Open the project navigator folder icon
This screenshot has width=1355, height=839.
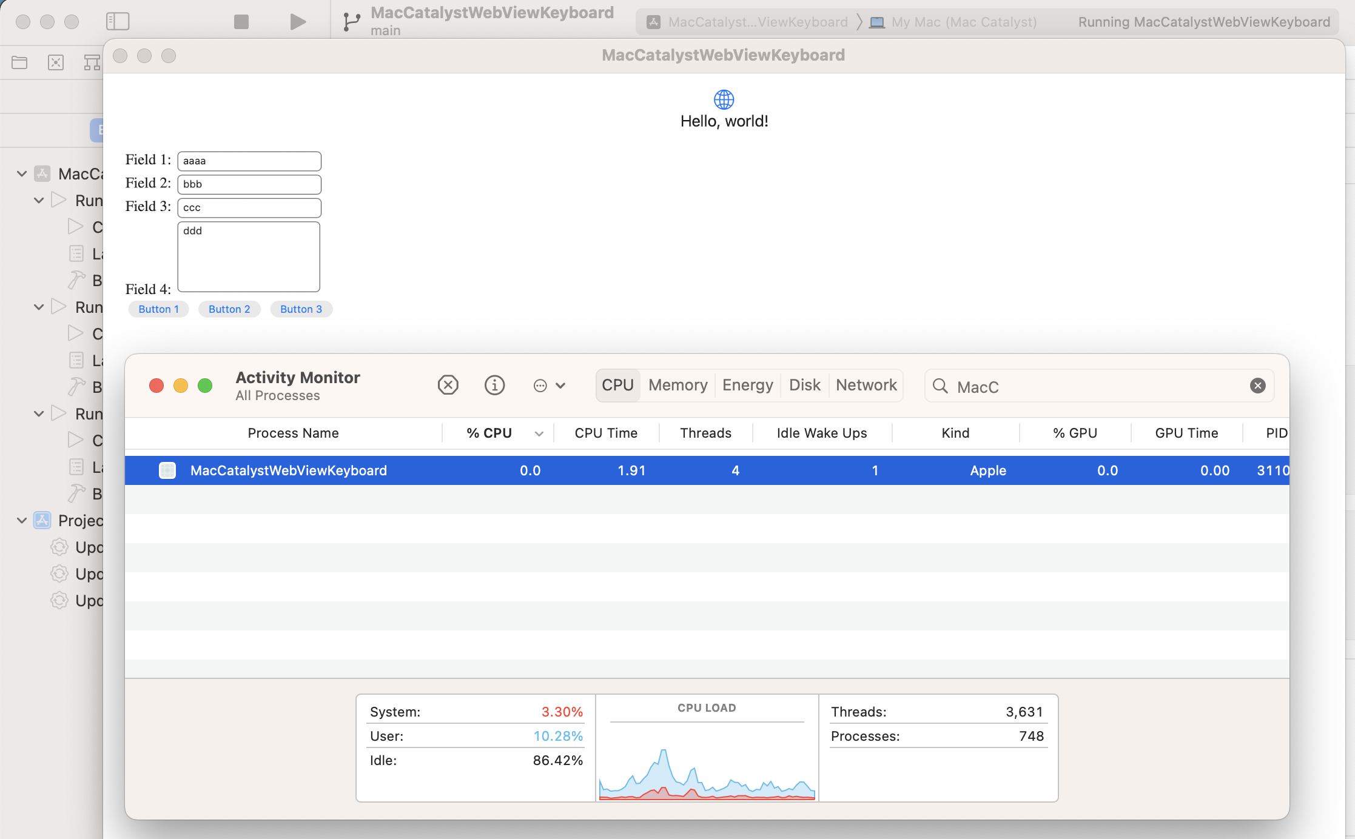[x=19, y=62]
